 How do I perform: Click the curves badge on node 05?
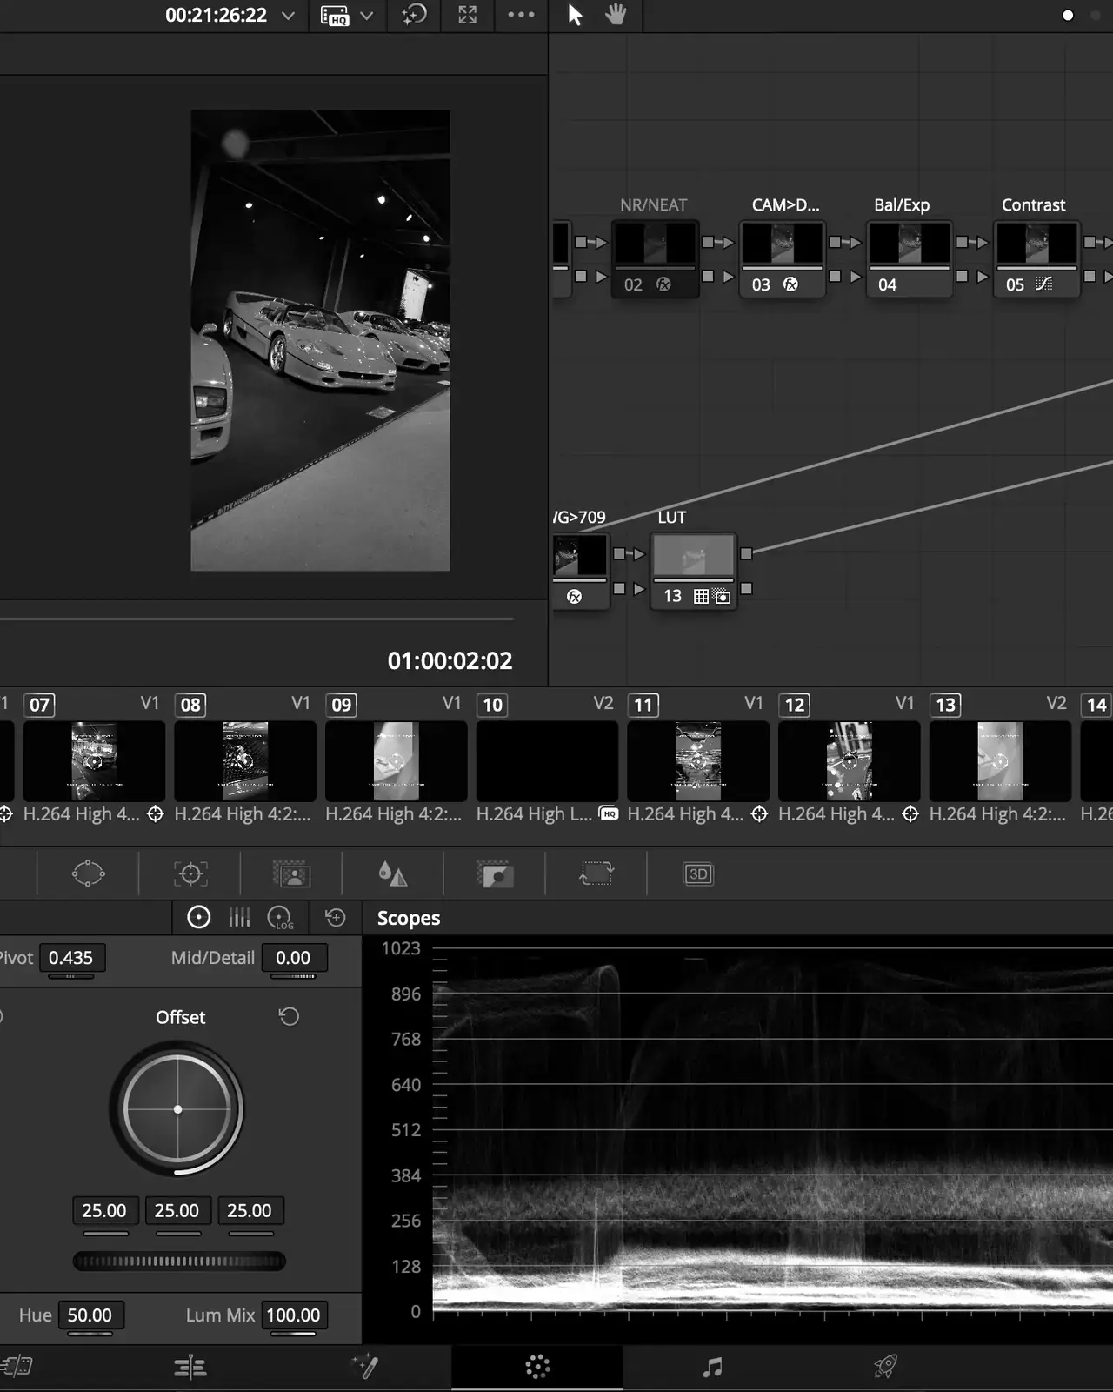coord(1044,284)
